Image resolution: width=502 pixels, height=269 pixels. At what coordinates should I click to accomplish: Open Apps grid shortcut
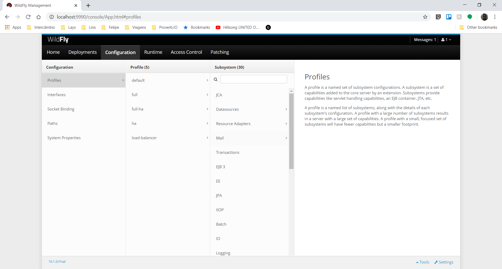coord(13,27)
